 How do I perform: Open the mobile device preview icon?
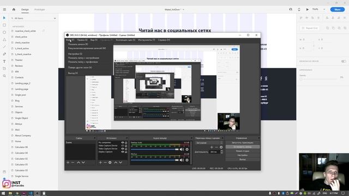pyautogui.click(x=299, y=10)
